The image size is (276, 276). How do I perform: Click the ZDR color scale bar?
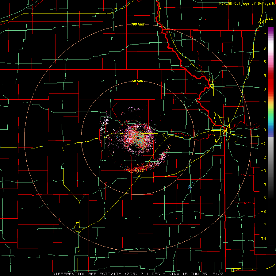271,136
